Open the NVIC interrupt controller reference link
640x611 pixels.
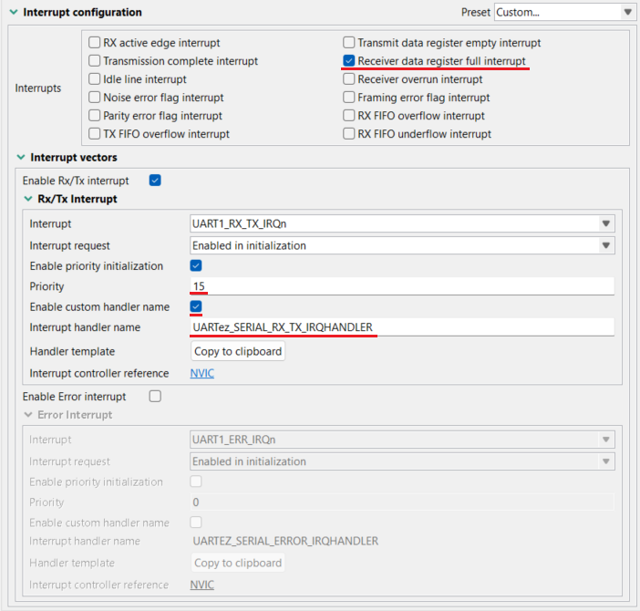point(201,373)
